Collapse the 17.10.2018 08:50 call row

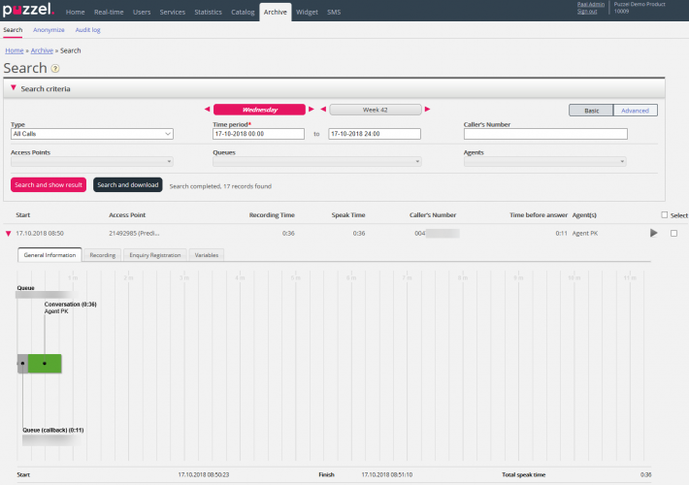(8, 233)
